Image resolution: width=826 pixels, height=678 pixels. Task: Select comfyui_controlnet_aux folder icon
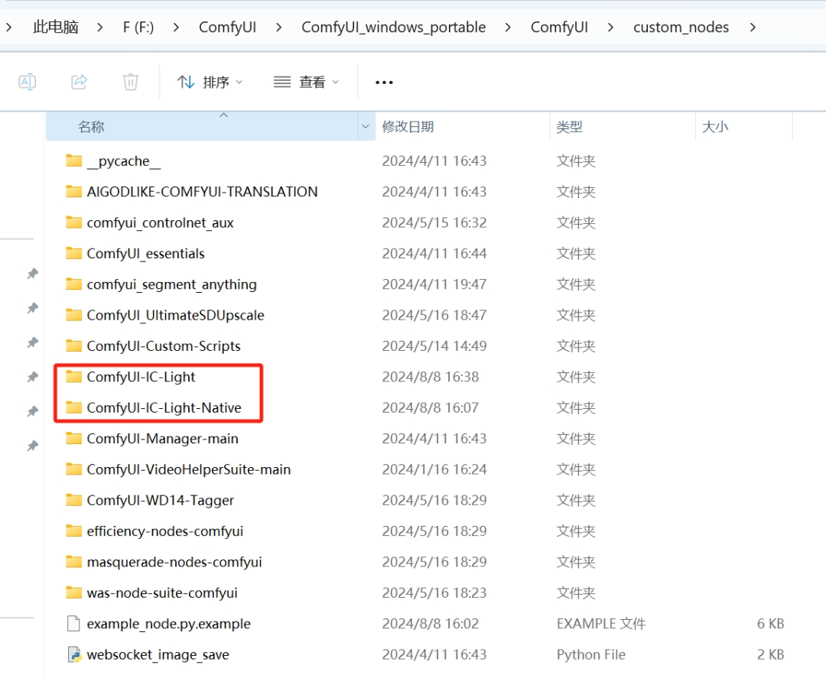point(73,222)
